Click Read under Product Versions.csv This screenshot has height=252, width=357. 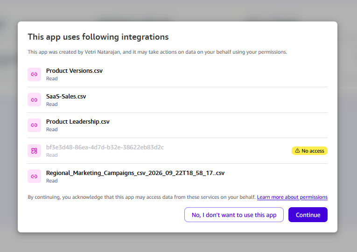[x=52, y=78]
